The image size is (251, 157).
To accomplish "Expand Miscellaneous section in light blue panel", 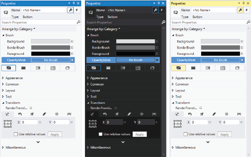I will (3, 147).
